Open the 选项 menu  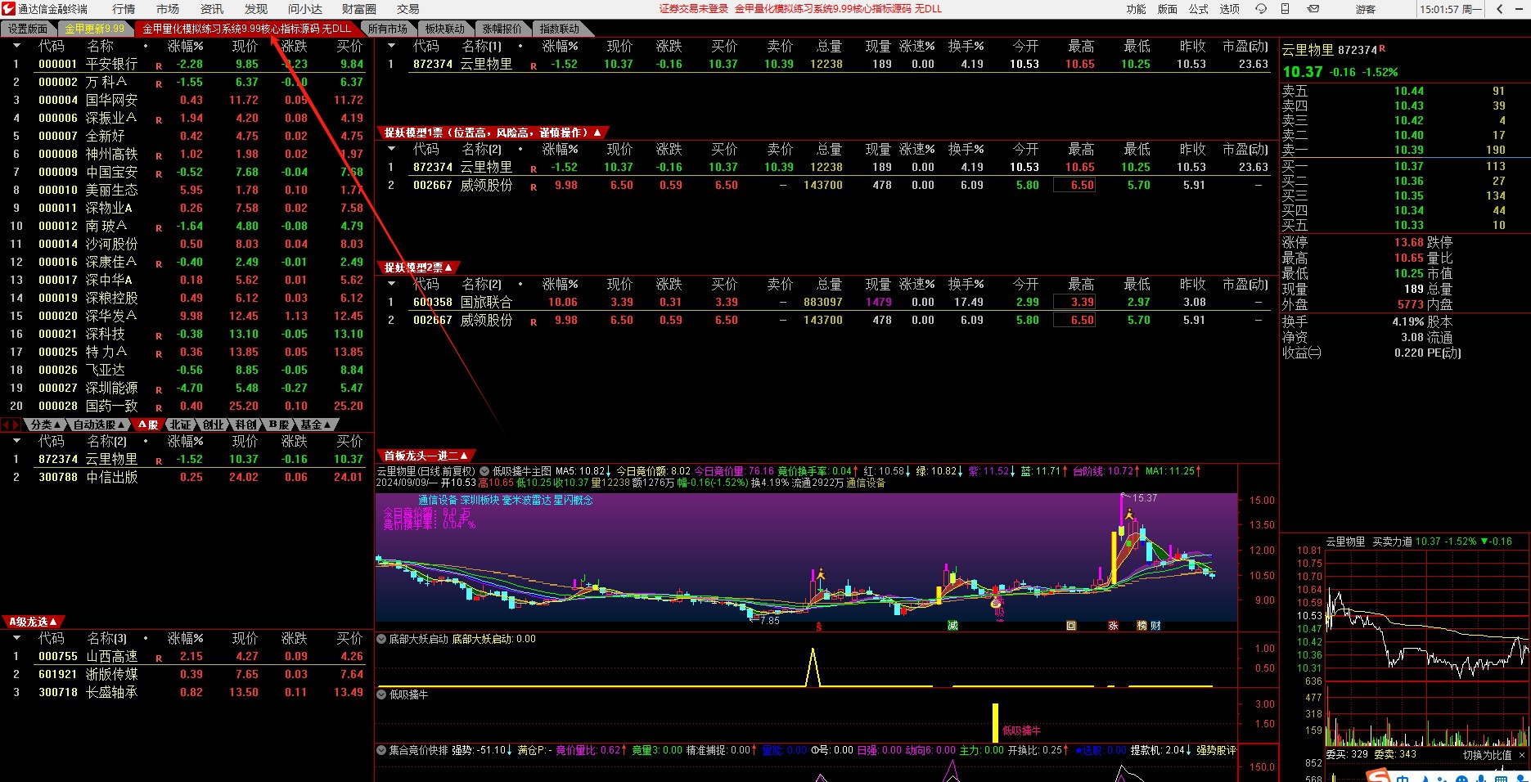click(1229, 9)
